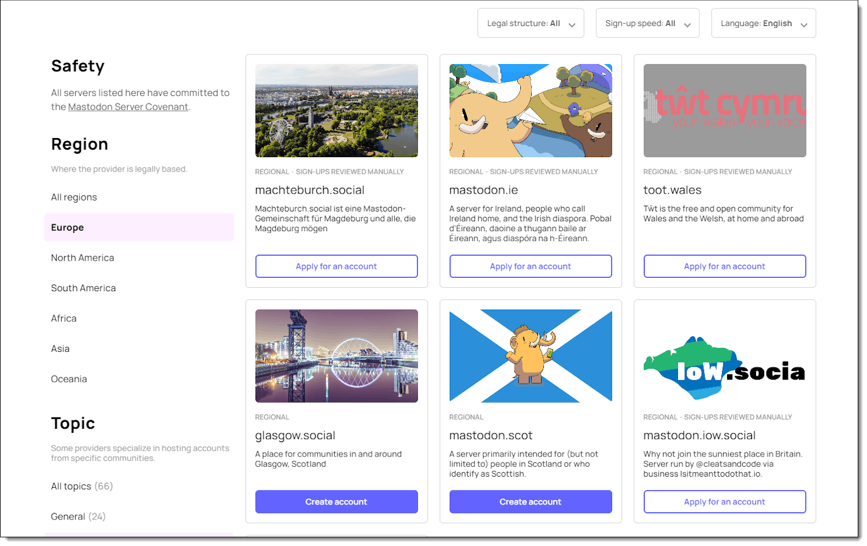Select the Oceania region filter
This screenshot has height=546, width=867.
pos(69,378)
